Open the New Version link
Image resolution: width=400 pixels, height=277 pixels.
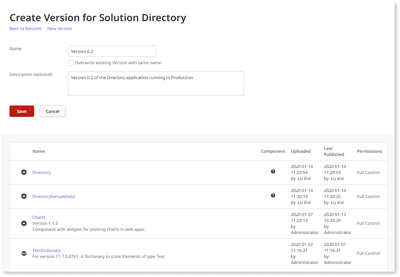click(60, 29)
